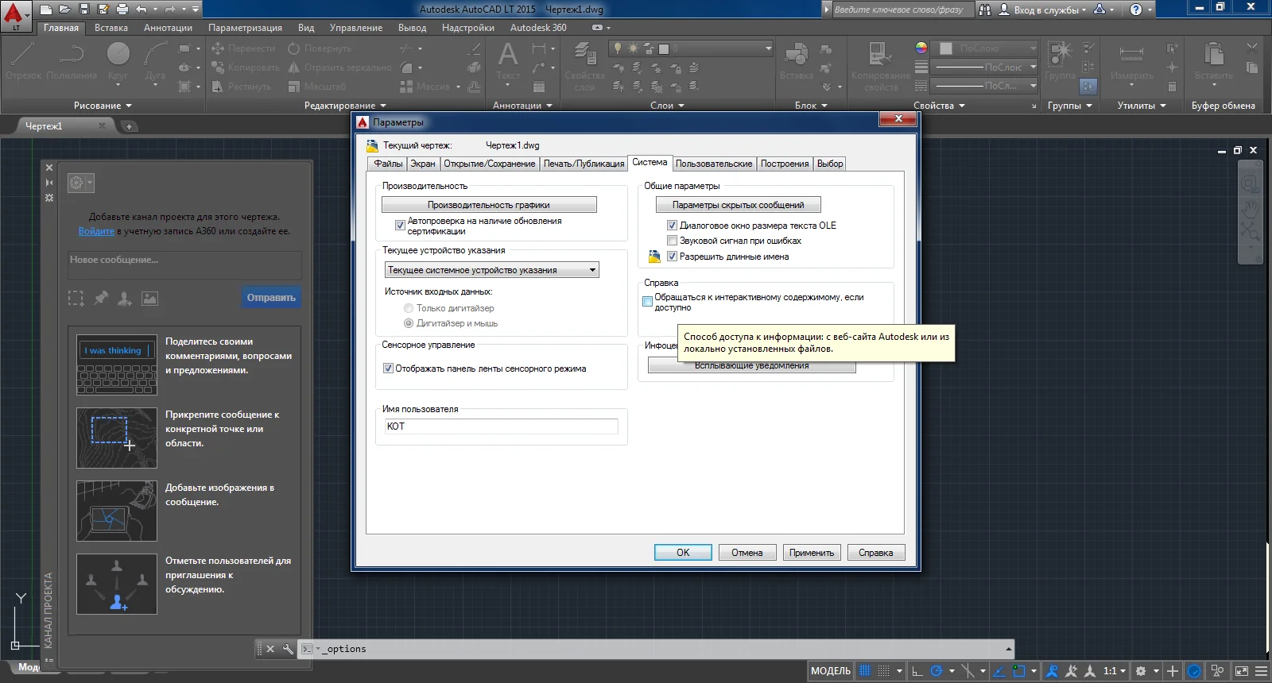Open the quick access toolbar customize dropdown
The image size is (1272, 683).
click(x=196, y=10)
